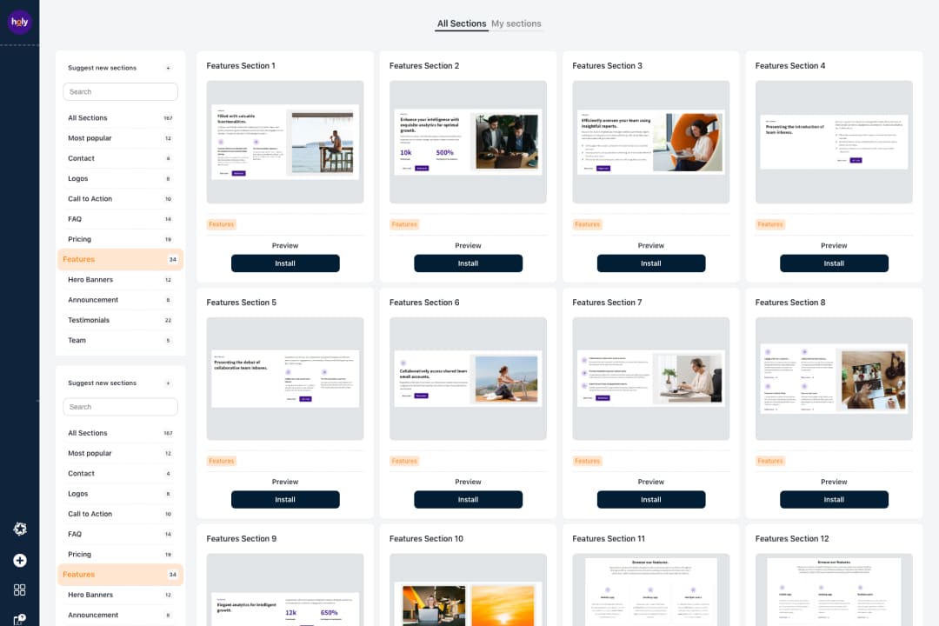Click the Features tag under Features Section 1

[x=222, y=224]
